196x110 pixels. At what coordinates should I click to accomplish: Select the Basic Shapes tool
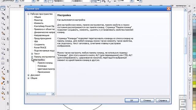click(3, 53)
